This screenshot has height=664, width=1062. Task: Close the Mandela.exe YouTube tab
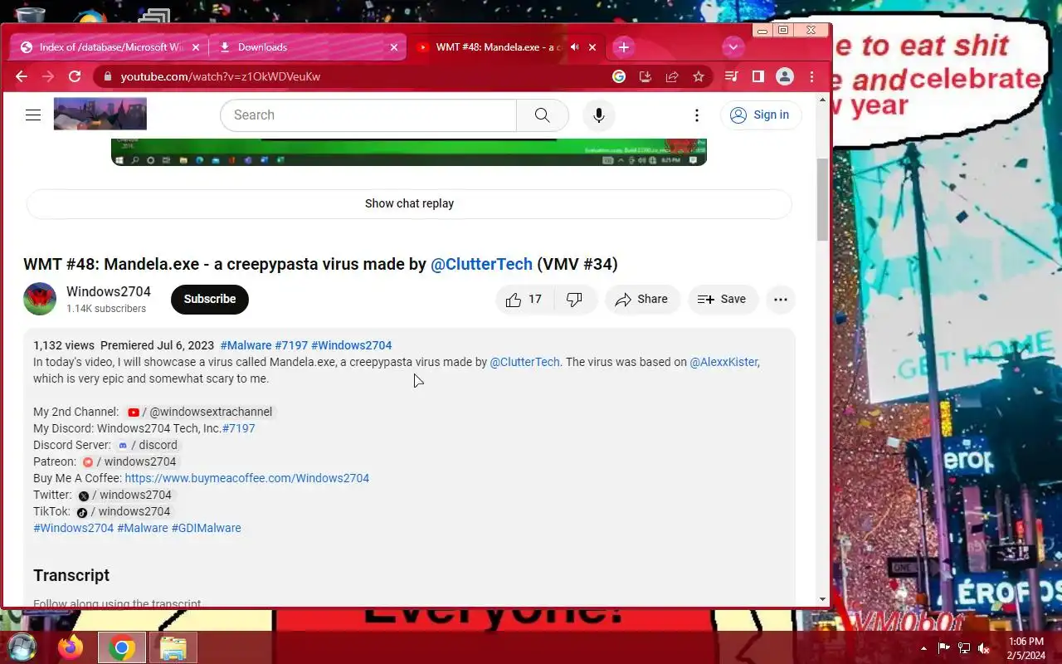point(592,47)
